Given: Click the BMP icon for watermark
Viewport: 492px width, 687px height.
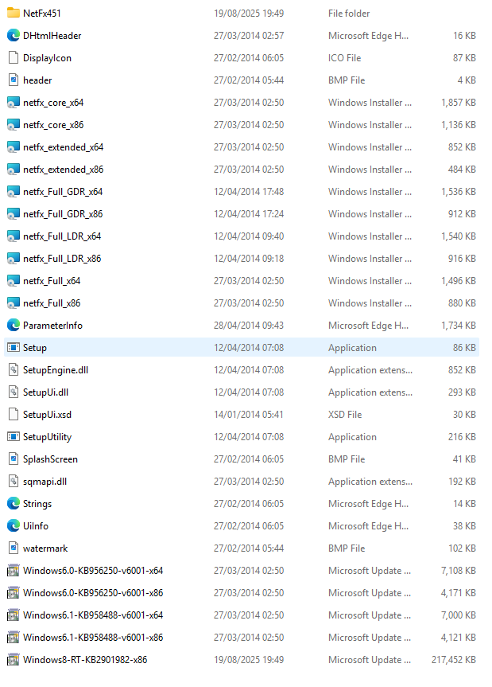Looking at the screenshot, I should (x=14, y=548).
